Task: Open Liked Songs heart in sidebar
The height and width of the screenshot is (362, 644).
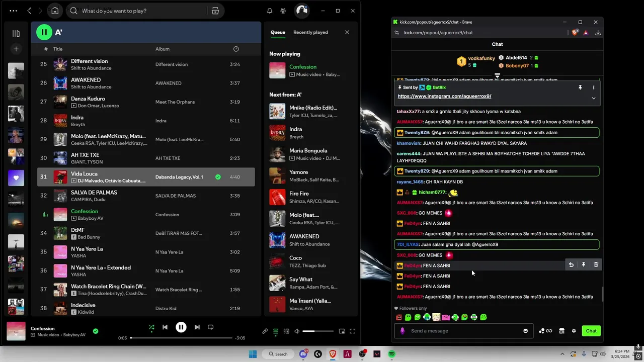Action: [16, 177]
